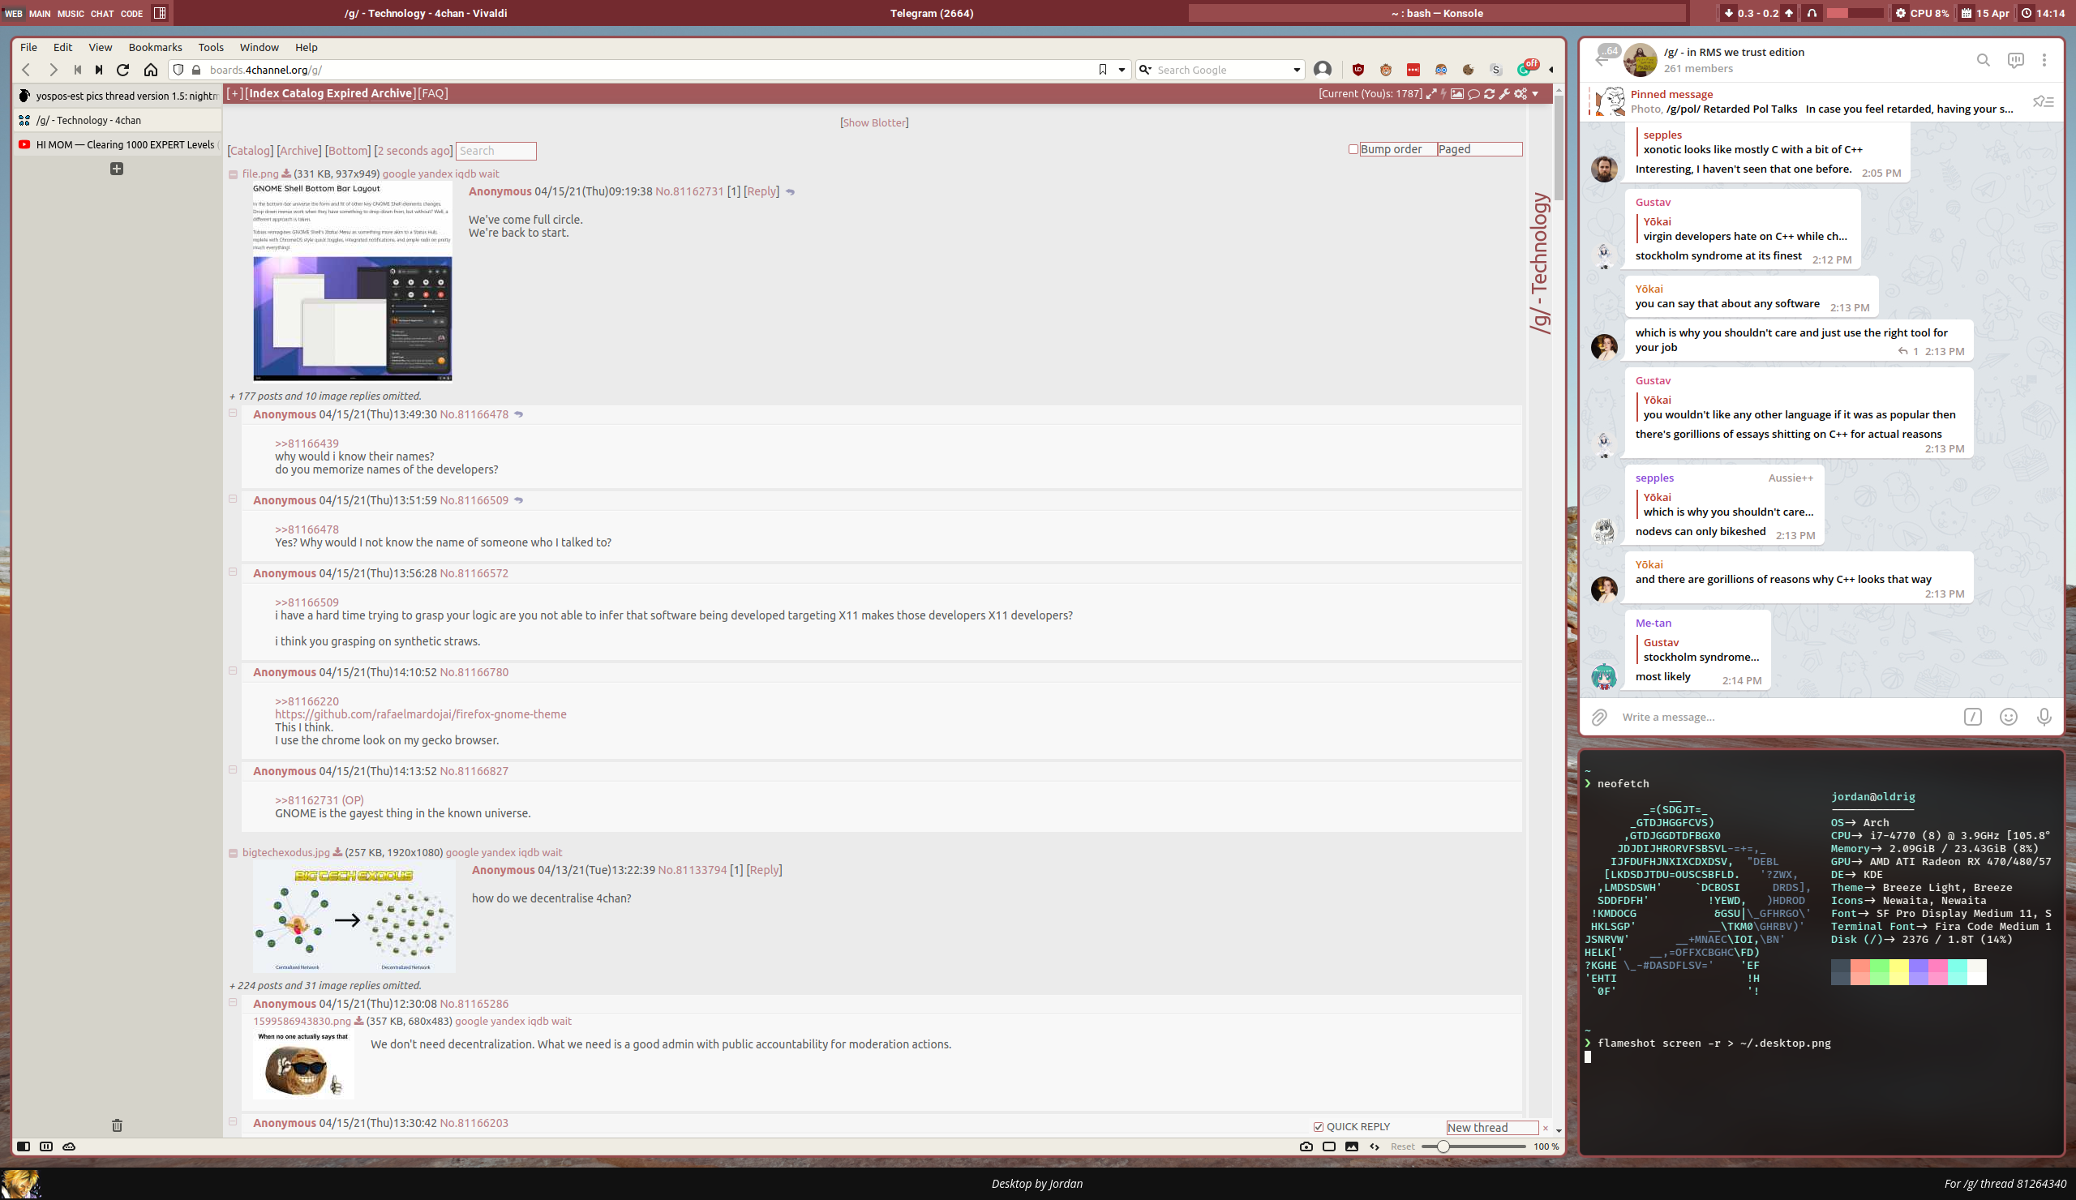This screenshot has height=1200, width=2076.
Task: Click the uBlock Origin extension icon
Action: point(1358,70)
